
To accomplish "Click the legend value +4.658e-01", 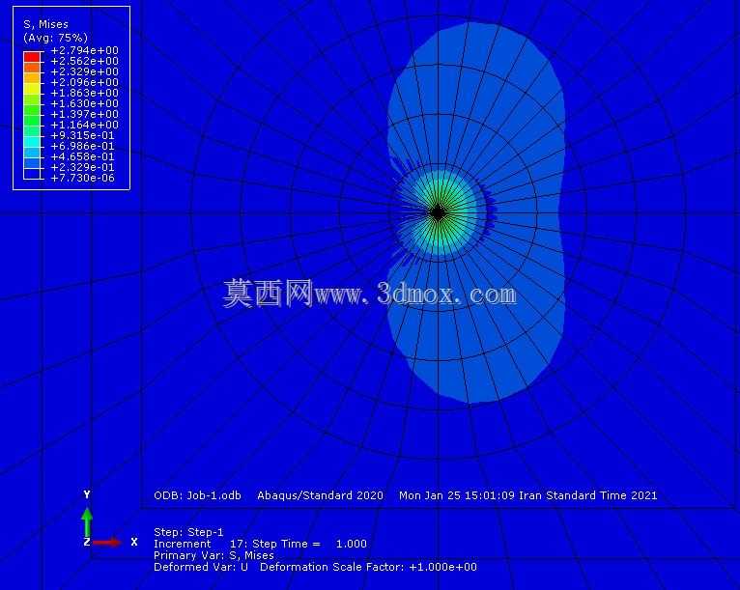I will [x=82, y=156].
